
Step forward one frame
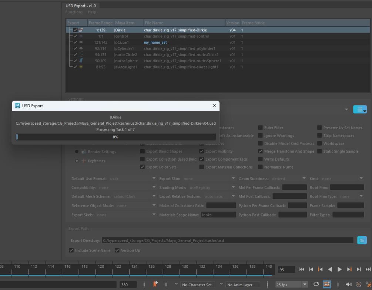coord(359,269)
